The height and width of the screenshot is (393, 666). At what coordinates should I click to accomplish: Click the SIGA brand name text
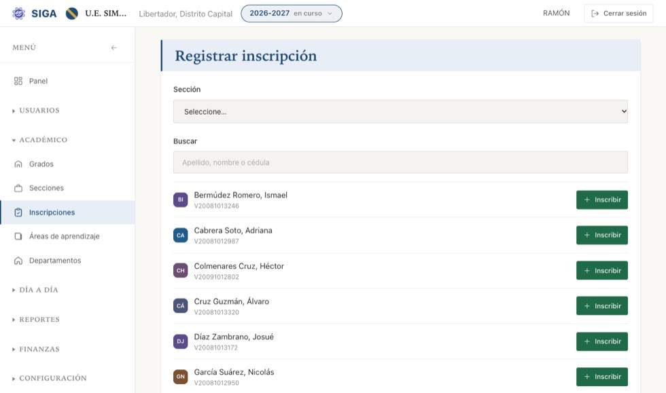[x=44, y=14]
